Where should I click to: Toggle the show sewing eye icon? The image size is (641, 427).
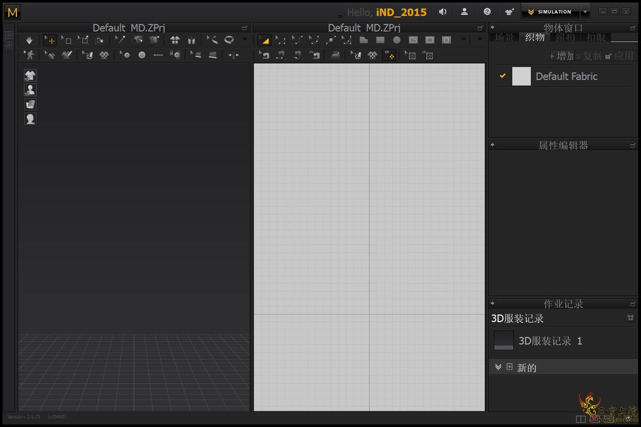coord(314,55)
